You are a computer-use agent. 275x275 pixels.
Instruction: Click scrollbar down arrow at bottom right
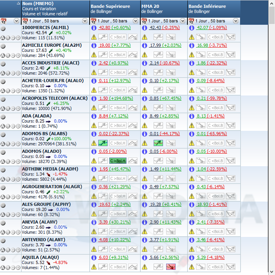pyautogui.click(x=272, y=272)
